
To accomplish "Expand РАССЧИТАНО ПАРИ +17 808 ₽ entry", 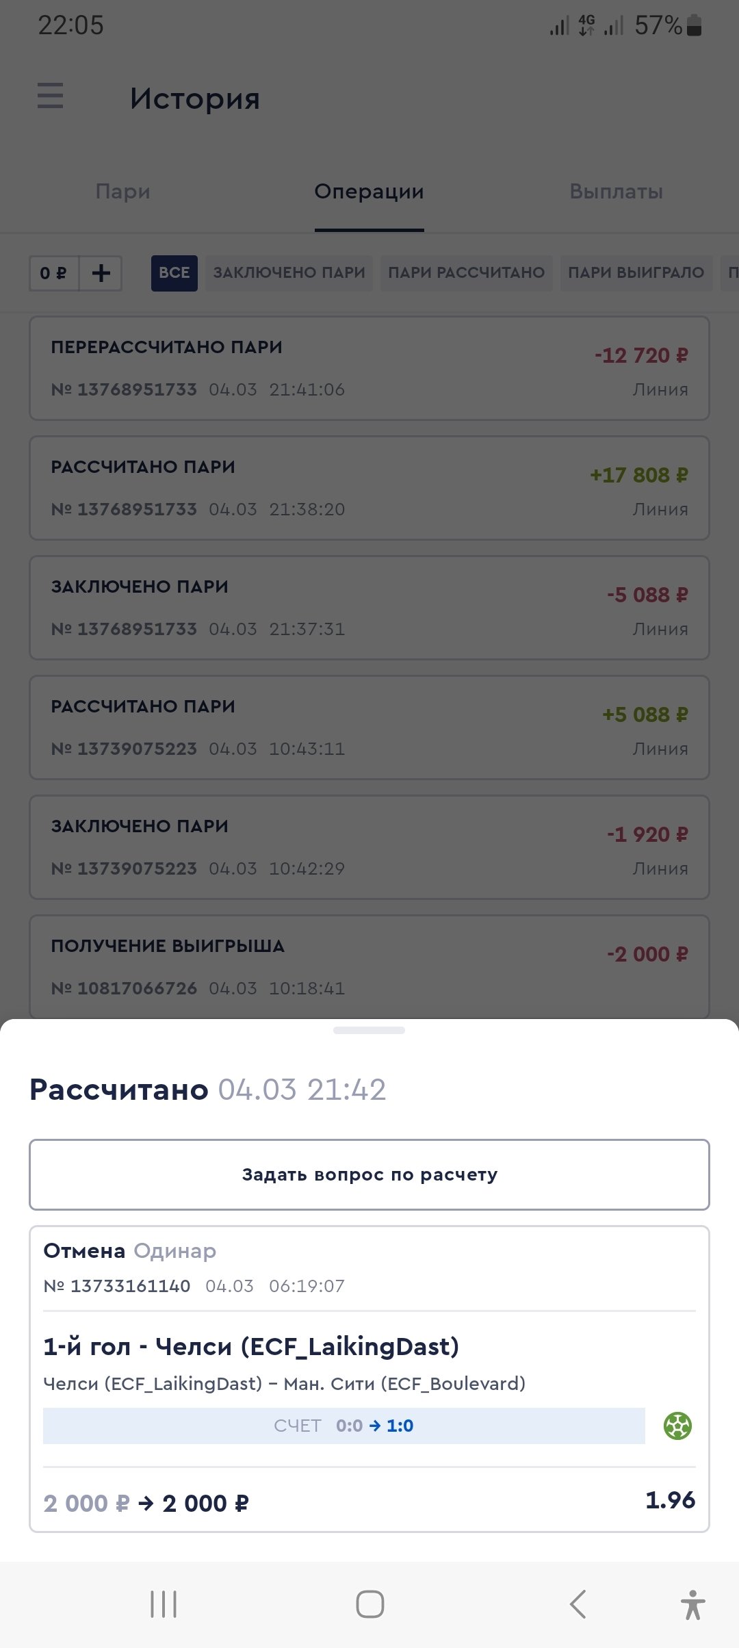I will (369, 488).
